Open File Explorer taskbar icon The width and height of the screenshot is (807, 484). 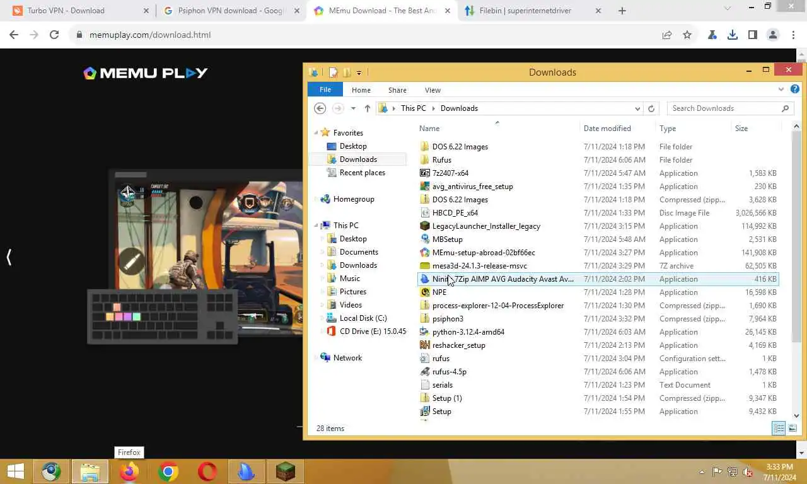[90, 471]
